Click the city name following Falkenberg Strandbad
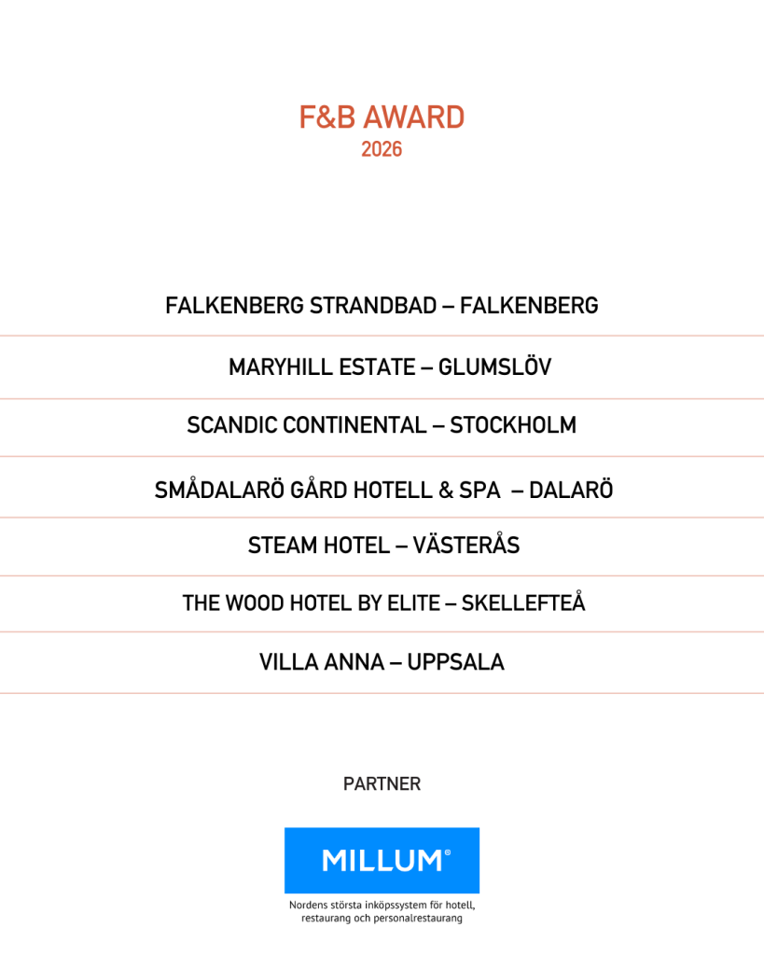The width and height of the screenshot is (764, 955). pyautogui.click(x=529, y=306)
